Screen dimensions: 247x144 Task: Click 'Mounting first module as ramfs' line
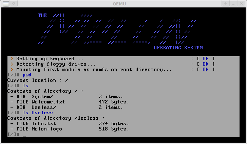tap(94, 70)
